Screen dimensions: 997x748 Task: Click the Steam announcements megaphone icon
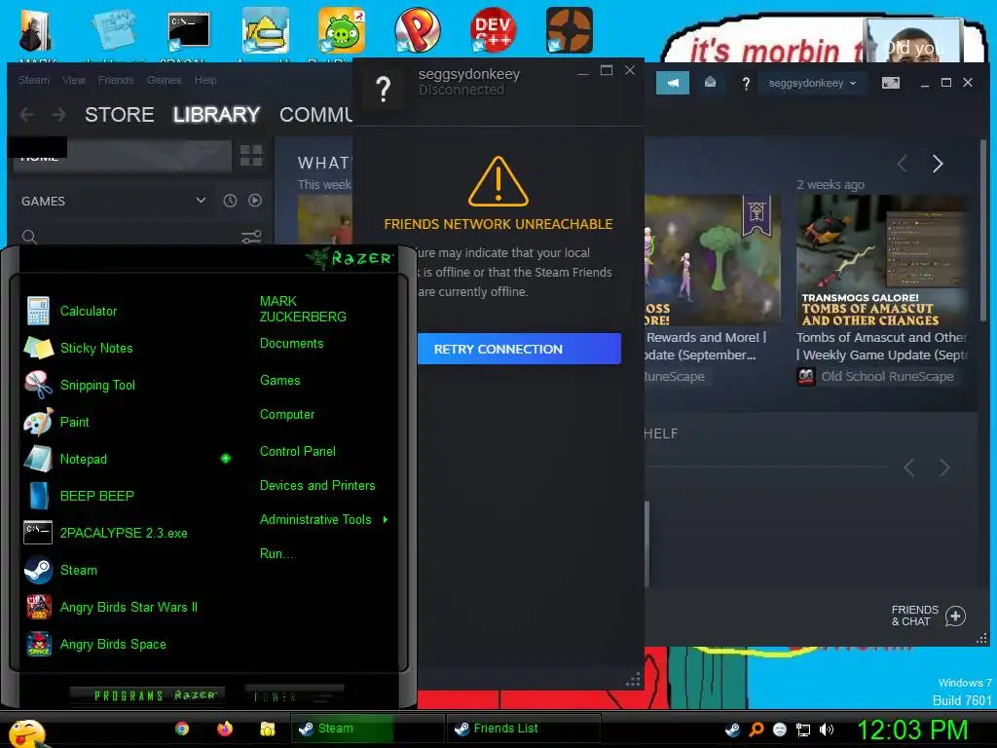(673, 83)
